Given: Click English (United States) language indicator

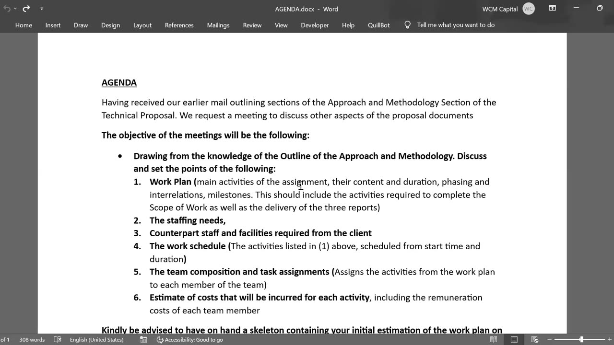Looking at the screenshot, I should pos(96,339).
